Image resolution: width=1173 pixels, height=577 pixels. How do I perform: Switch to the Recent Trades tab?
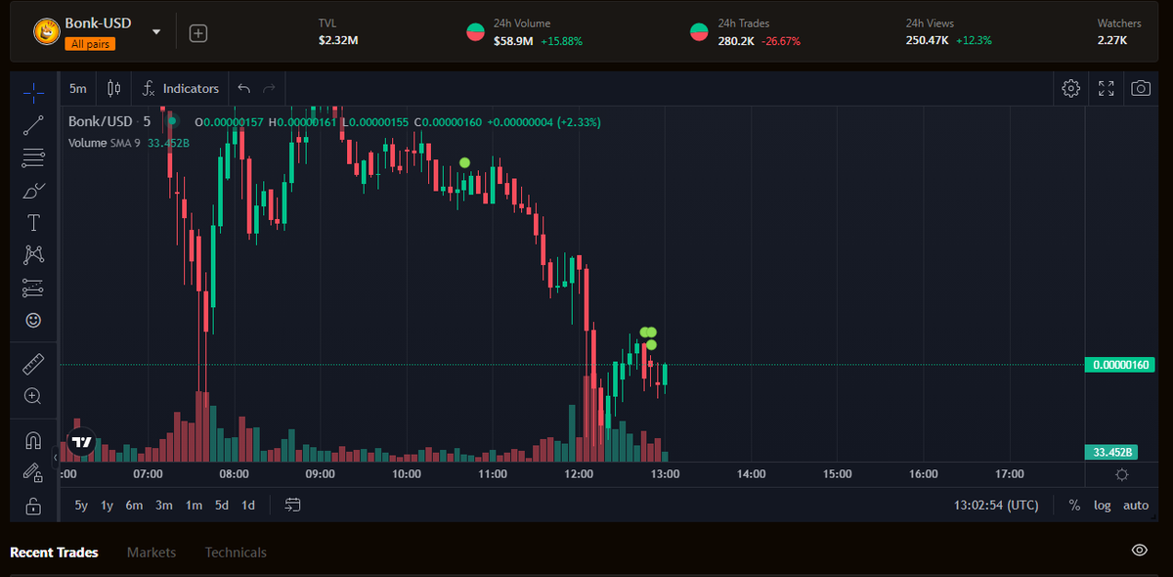tap(54, 553)
